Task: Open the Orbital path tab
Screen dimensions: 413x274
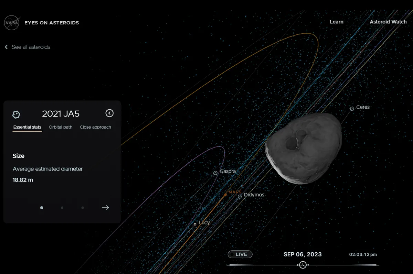Action: [x=61, y=127]
